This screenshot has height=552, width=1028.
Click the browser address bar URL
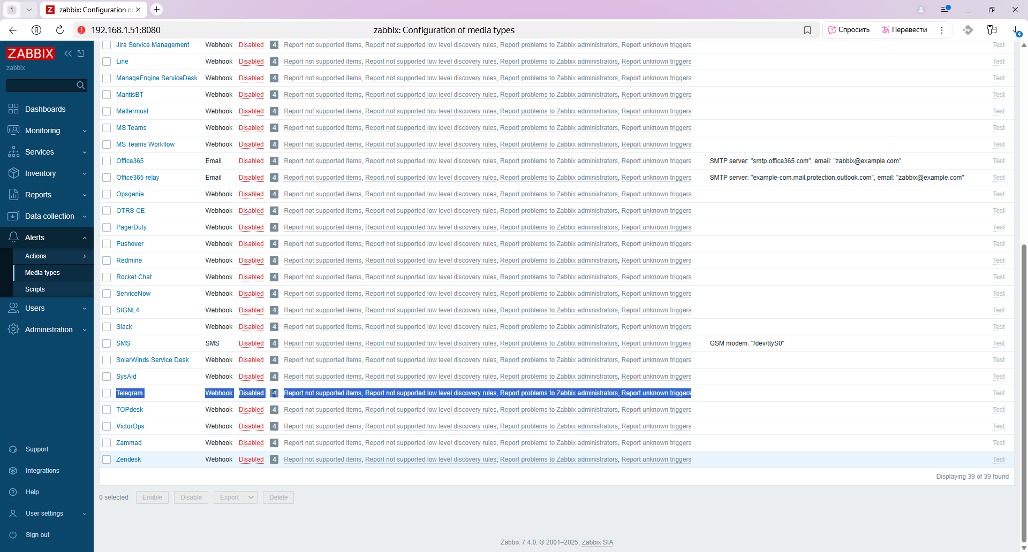click(126, 30)
